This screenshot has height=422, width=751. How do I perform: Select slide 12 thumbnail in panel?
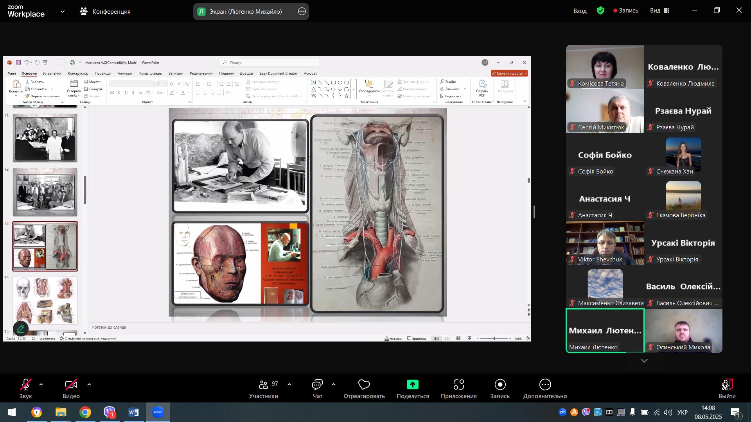click(45, 192)
